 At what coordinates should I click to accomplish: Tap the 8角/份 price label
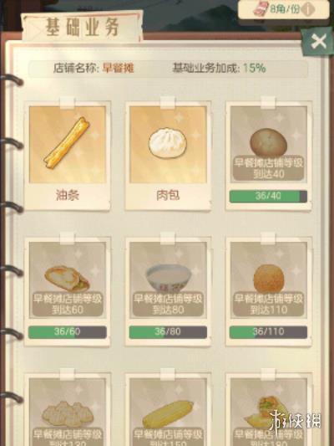click(285, 9)
